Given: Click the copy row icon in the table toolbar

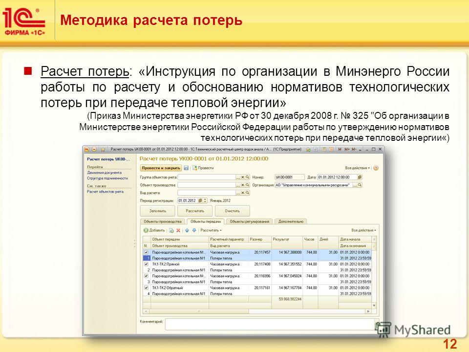Looking at the screenshot, I should (171, 230).
